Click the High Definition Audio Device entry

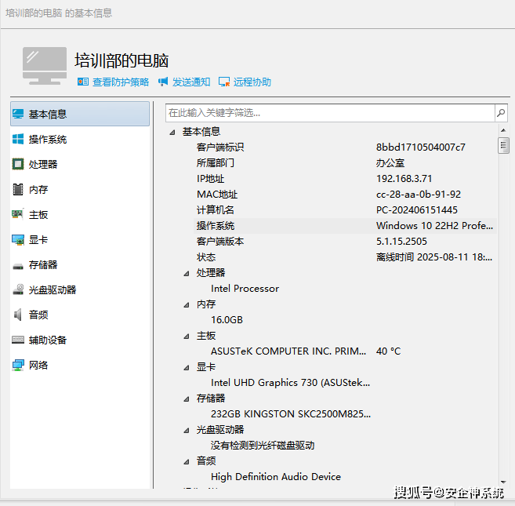point(276,476)
